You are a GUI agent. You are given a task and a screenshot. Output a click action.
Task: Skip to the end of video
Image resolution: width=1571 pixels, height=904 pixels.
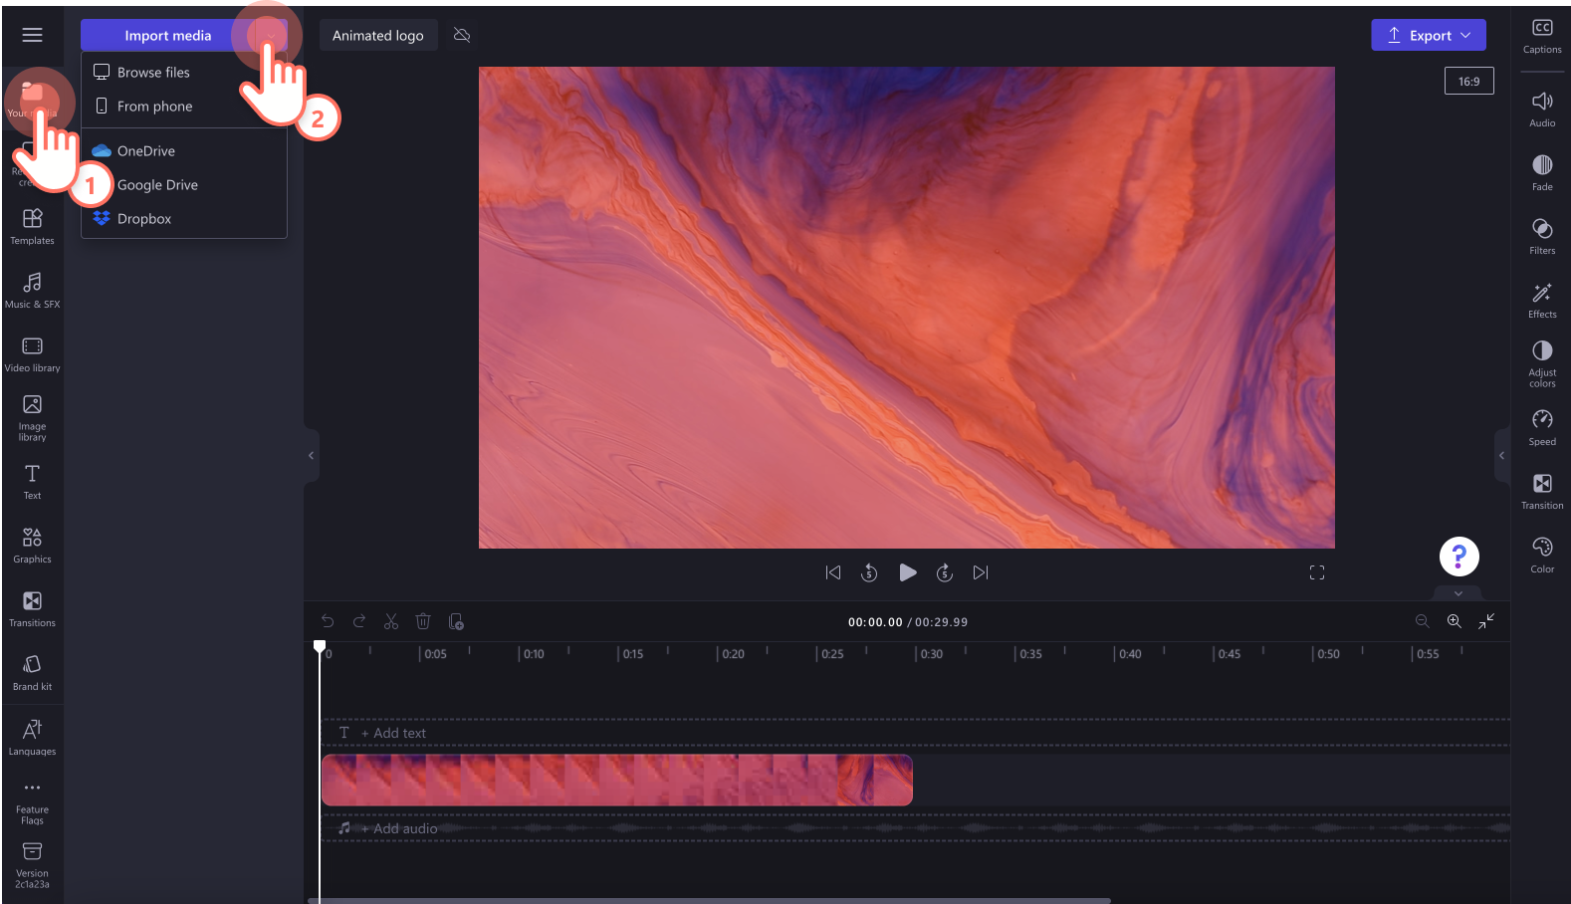click(981, 572)
